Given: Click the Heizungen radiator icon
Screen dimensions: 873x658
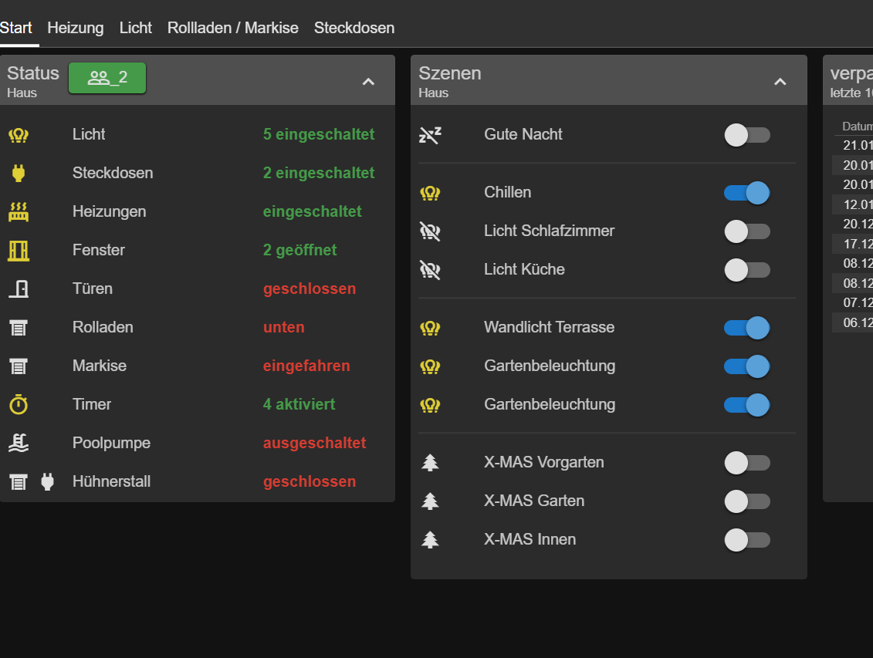Looking at the screenshot, I should click(19, 212).
